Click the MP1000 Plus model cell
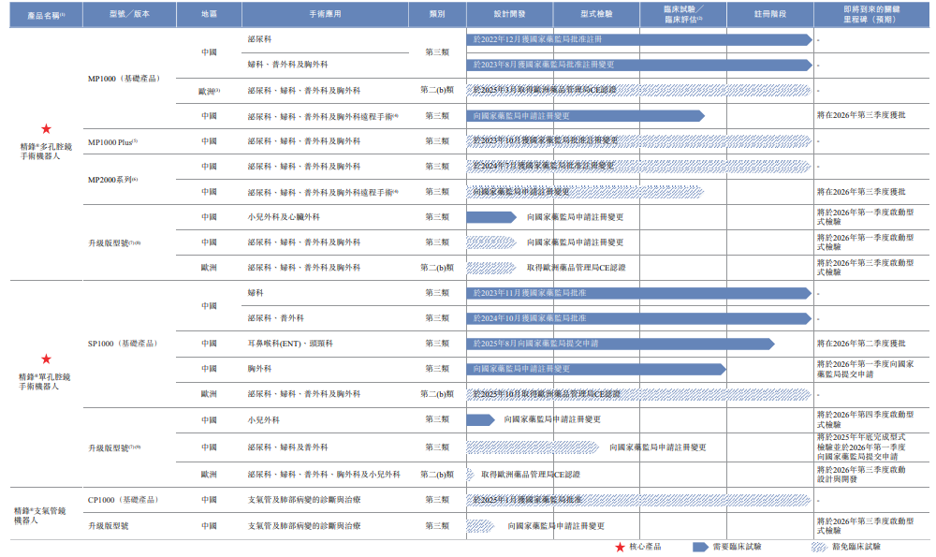 coord(113,142)
